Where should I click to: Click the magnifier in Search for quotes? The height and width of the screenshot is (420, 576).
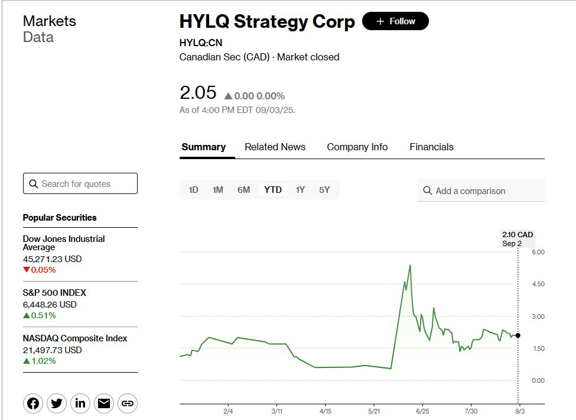pyautogui.click(x=34, y=183)
